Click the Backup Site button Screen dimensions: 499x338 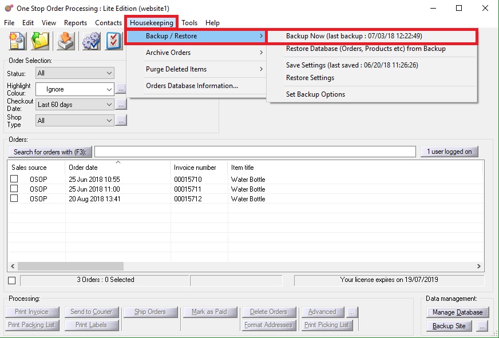pyautogui.click(x=449, y=326)
